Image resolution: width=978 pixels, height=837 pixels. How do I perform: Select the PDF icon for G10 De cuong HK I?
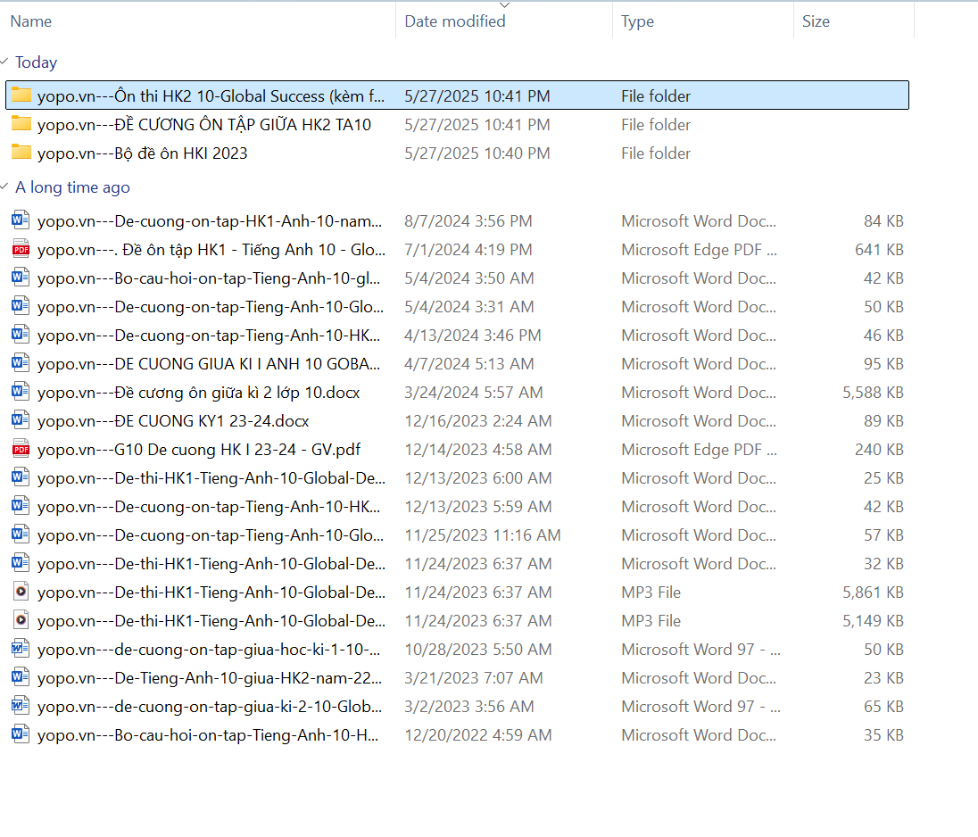coord(21,449)
